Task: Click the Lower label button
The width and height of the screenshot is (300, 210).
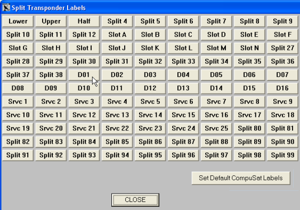Action: point(18,21)
